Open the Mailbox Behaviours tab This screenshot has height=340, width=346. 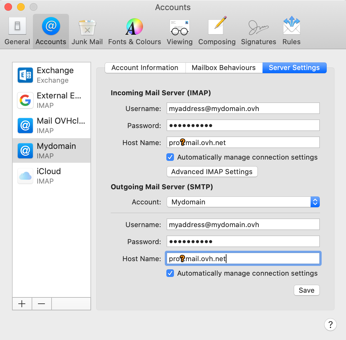(224, 67)
